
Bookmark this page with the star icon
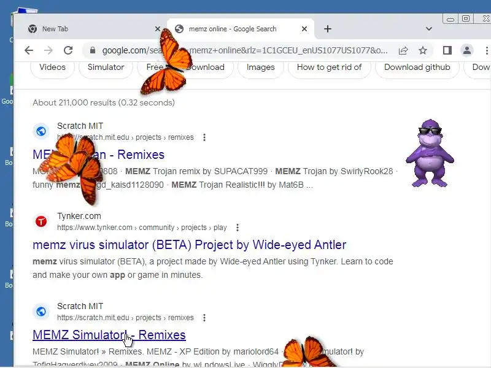pyautogui.click(x=423, y=50)
